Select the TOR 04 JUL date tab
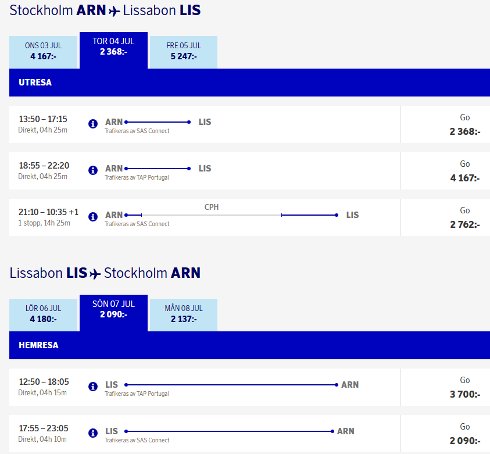Viewport: 490px width, 454px height. coord(113,47)
